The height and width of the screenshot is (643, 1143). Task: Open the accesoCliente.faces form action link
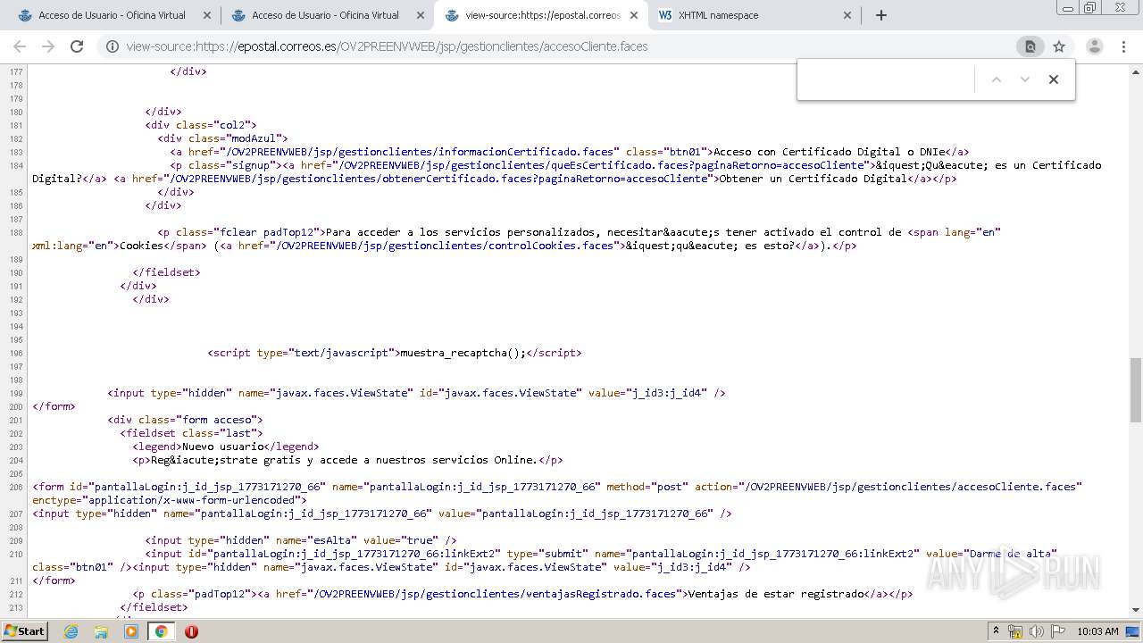pos(910,487)
